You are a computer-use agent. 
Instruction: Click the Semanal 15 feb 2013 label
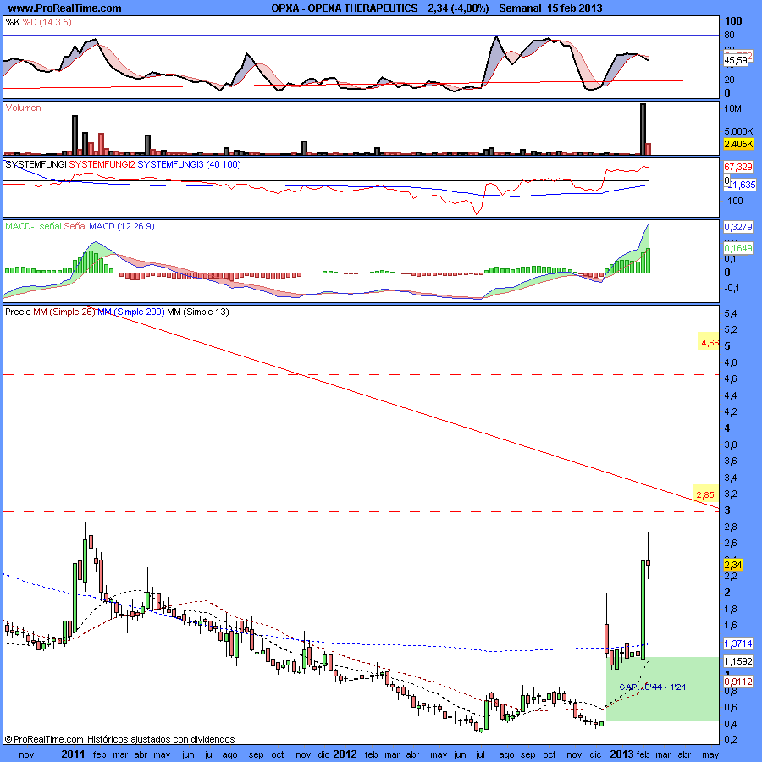[x=550, y=8]
